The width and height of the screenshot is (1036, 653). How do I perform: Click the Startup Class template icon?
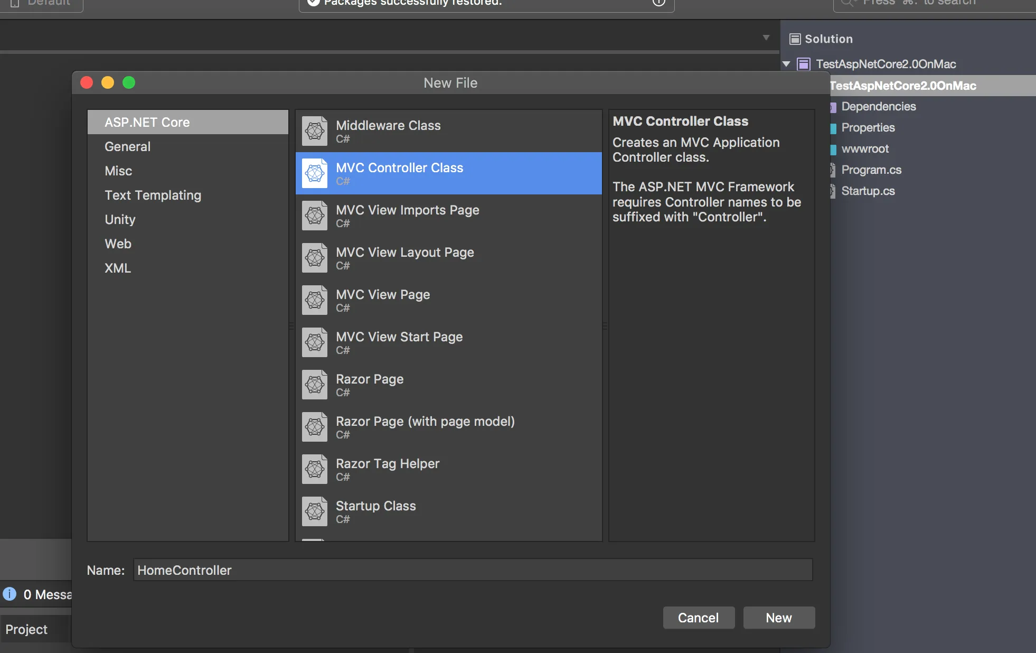(315, 511)
